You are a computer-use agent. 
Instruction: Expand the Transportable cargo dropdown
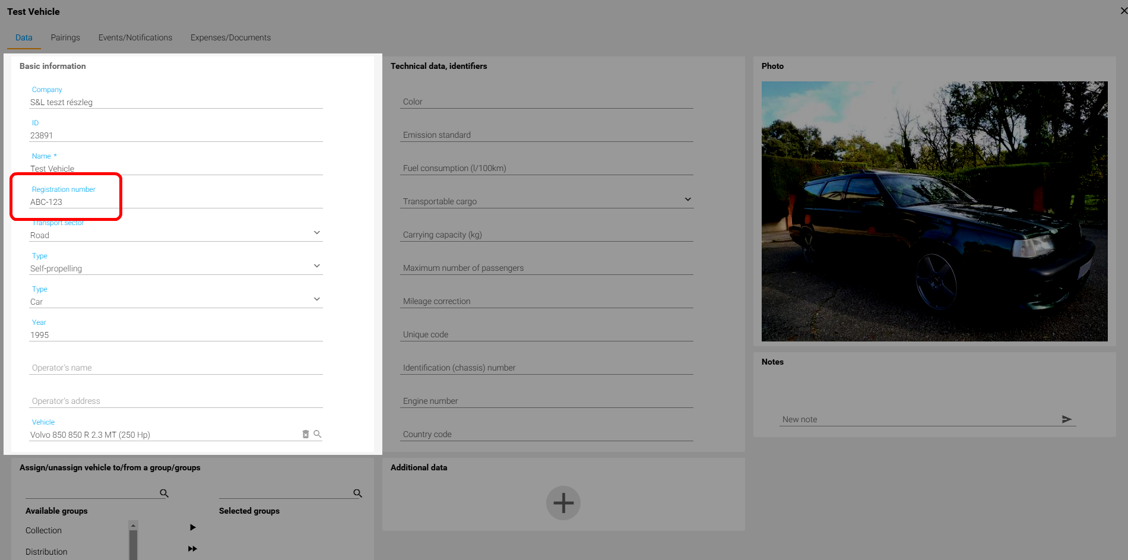click(687, 200)
